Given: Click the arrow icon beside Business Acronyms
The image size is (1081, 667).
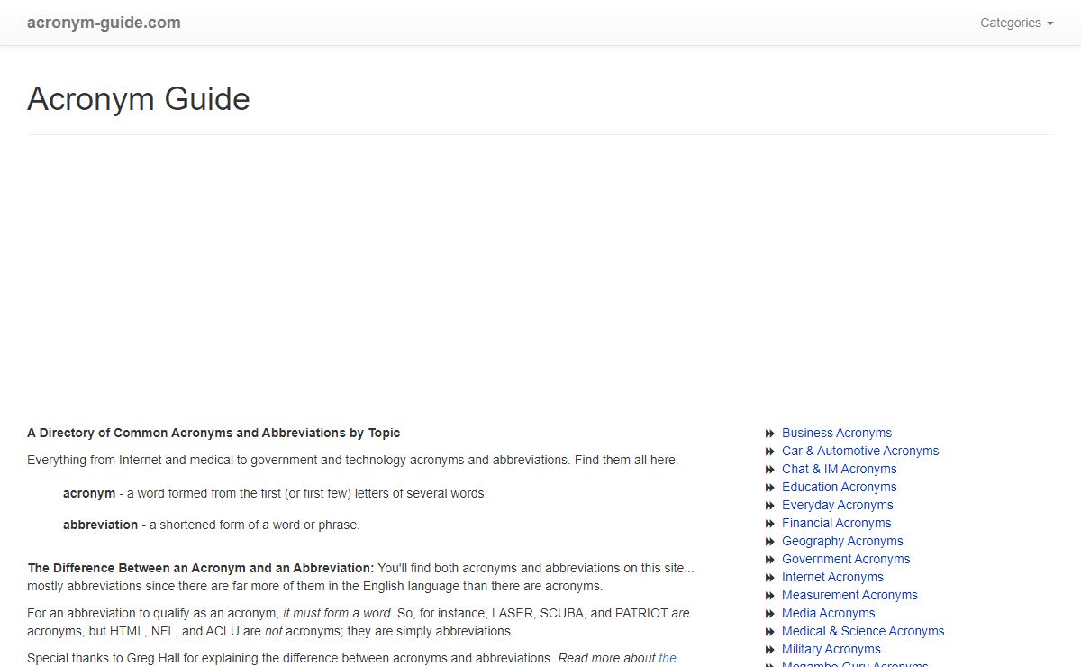Looking at the screenshot, I should (770, 434).
